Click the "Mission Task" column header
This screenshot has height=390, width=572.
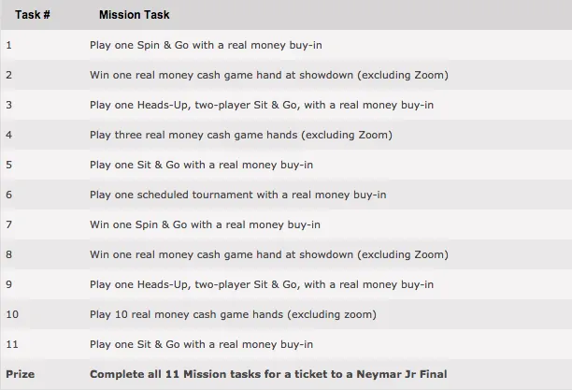(134, 16)
